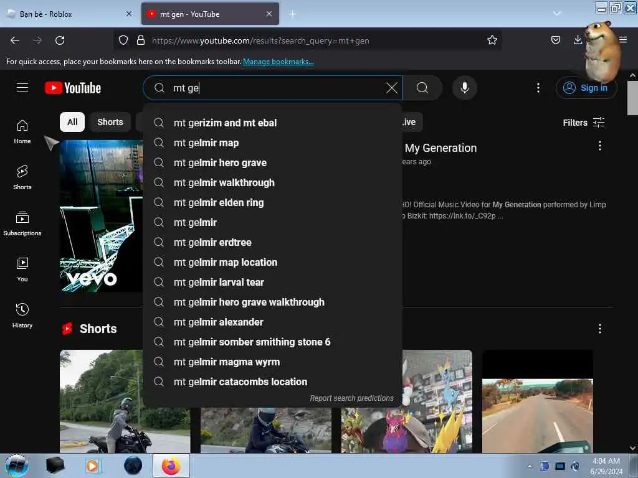
Task: Open the road Short thumbnail
Action: 538,401
